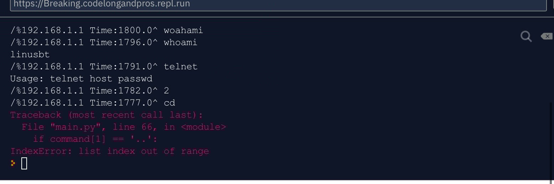Click the 'woahami' command text

click(183, 31)
